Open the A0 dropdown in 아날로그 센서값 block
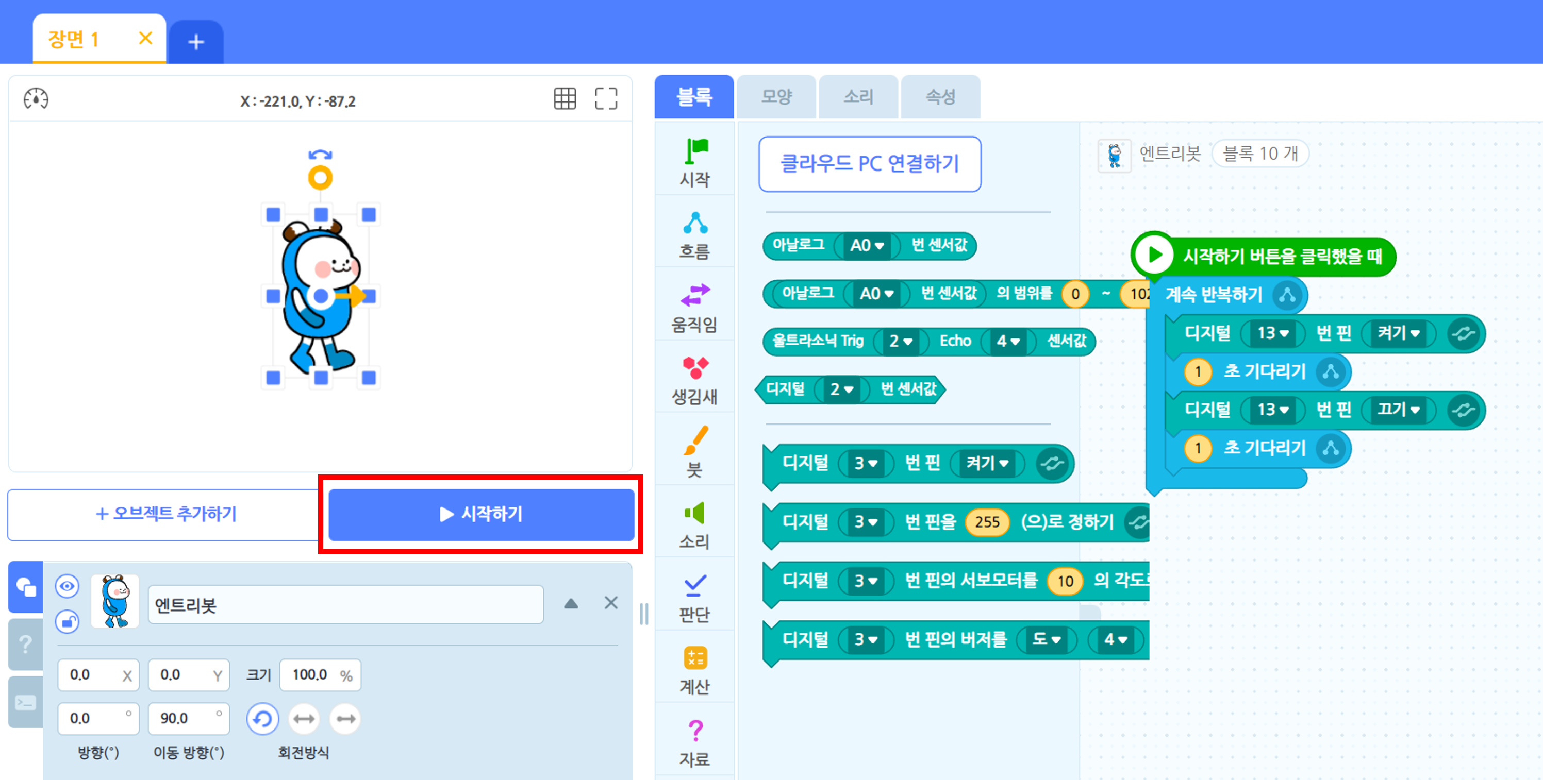 (867, 245)
